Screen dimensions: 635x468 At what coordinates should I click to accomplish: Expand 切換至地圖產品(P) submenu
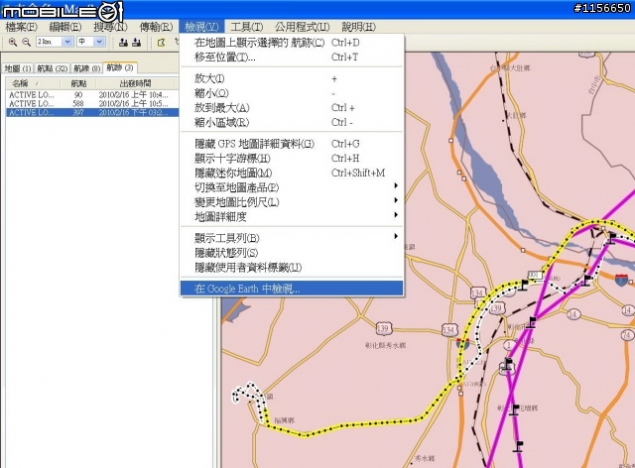(x=292, y=187)
